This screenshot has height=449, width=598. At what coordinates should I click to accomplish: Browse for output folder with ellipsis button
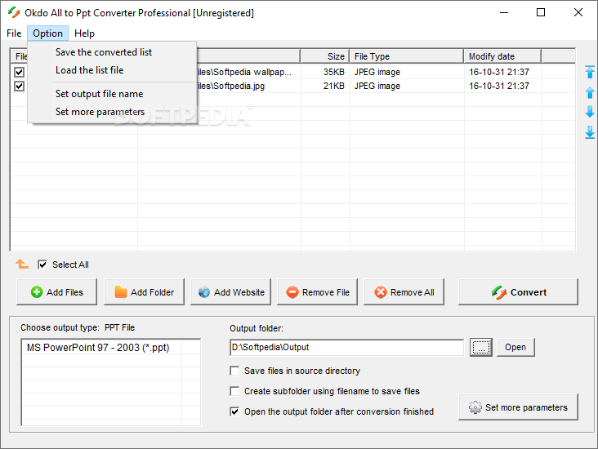click(x=481, y=347)
